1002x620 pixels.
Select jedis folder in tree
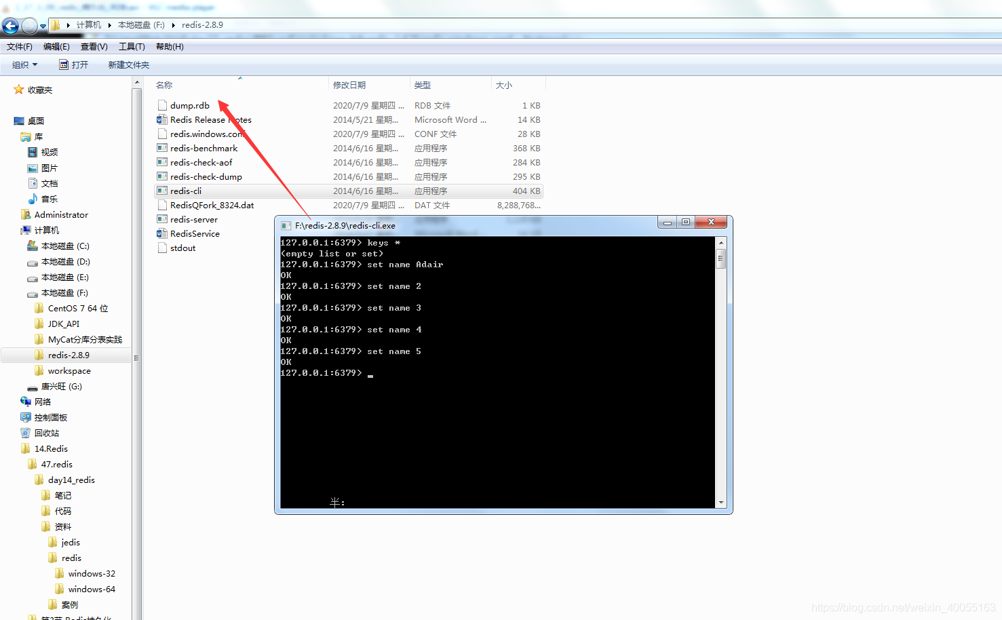[71, 542]
